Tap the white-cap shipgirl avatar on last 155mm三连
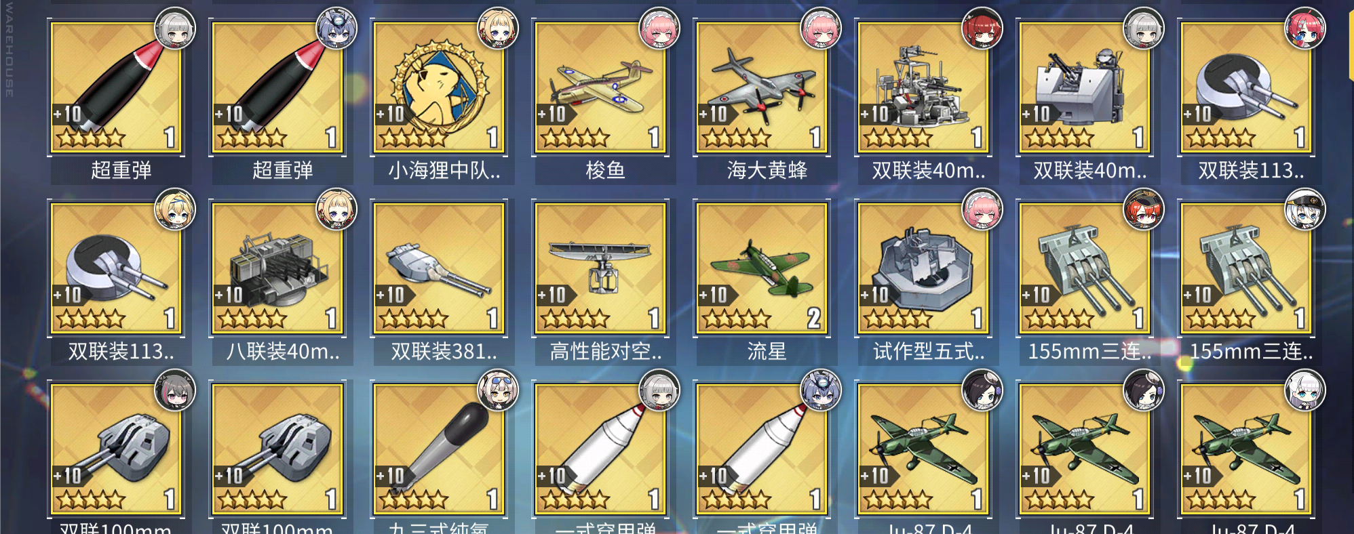The width and height of the screenshot is (1354, 534). pos(1305,209)
